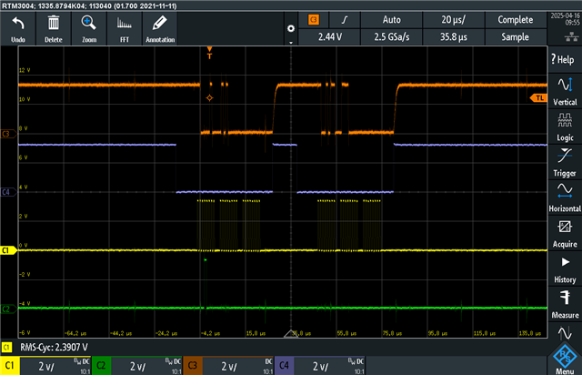Viewport: 582px width, 375px height.
Task: Toggle the Auto trigger mode
Action: tap(391, 20)
